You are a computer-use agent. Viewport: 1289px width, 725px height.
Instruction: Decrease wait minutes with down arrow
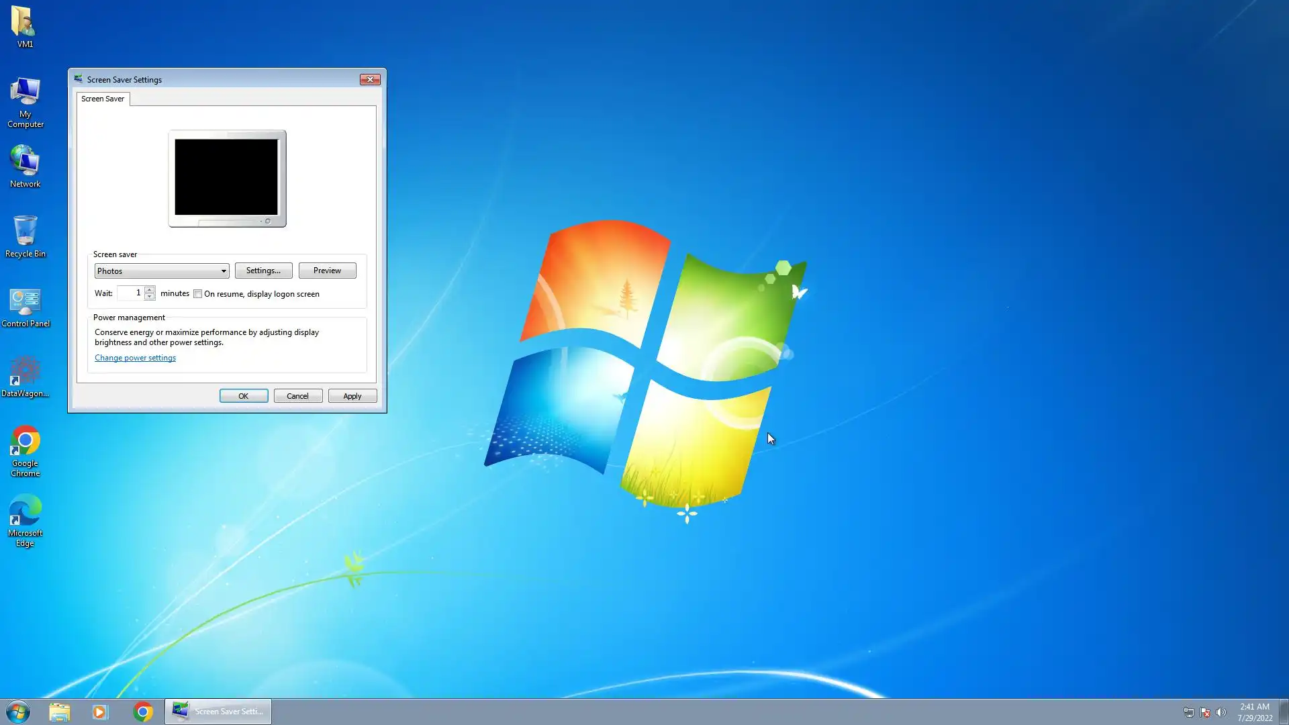(x=150, y=297)
